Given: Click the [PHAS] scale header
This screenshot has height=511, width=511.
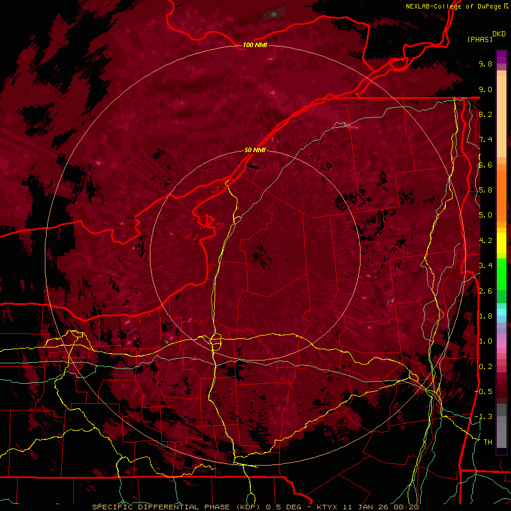Looking at the screenshot, I should pos(480,39).
